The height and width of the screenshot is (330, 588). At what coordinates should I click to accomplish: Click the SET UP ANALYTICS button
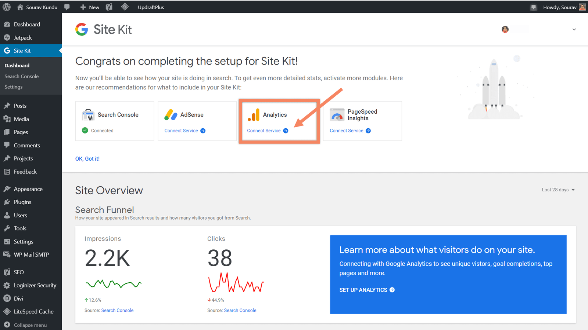click(366, 290)
